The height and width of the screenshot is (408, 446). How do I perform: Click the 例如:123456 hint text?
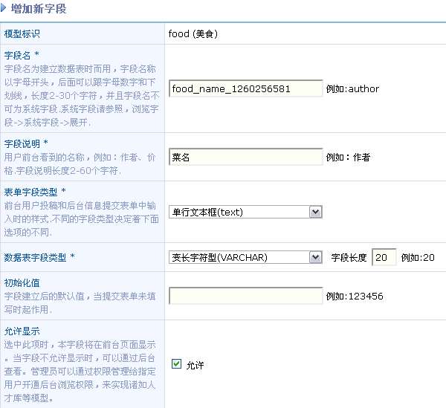tap(355, 296)
